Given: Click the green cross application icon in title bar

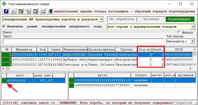Looking at the screenshot, I should [4, 4].
